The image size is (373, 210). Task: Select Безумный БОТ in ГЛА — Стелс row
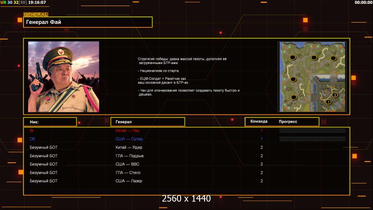(x=43, y=173)
